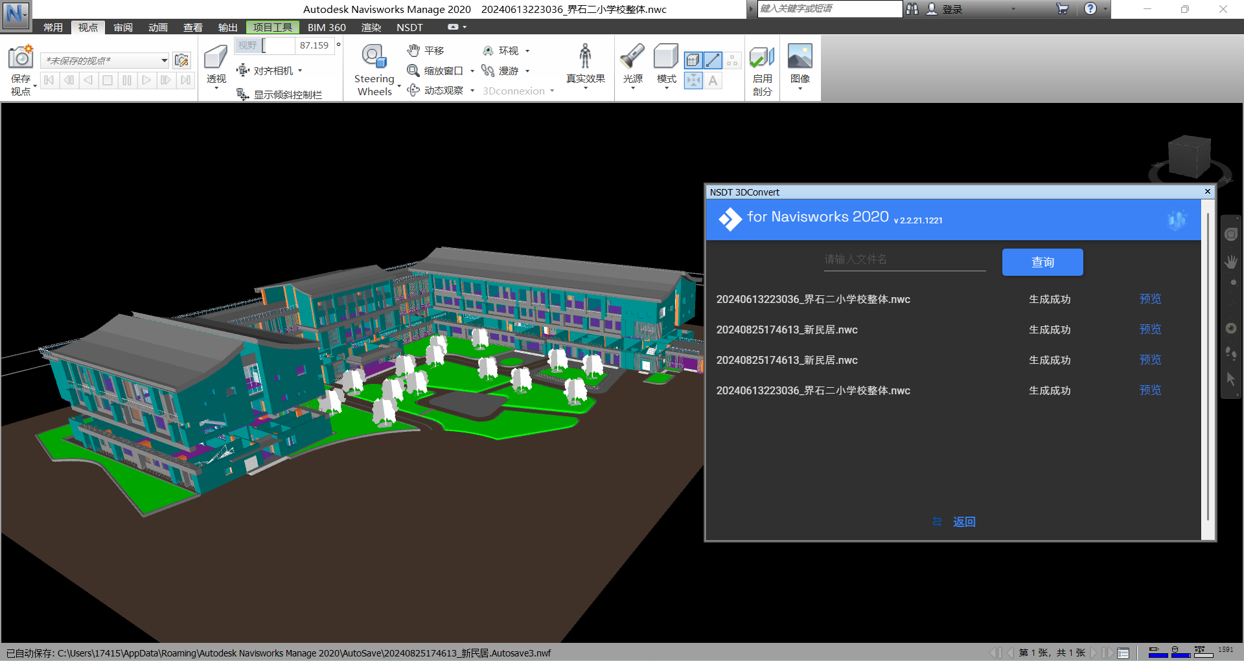This screenshot has width=1244, height=661.
Task: Toggle Points display in render style
Action: (732, 60)
